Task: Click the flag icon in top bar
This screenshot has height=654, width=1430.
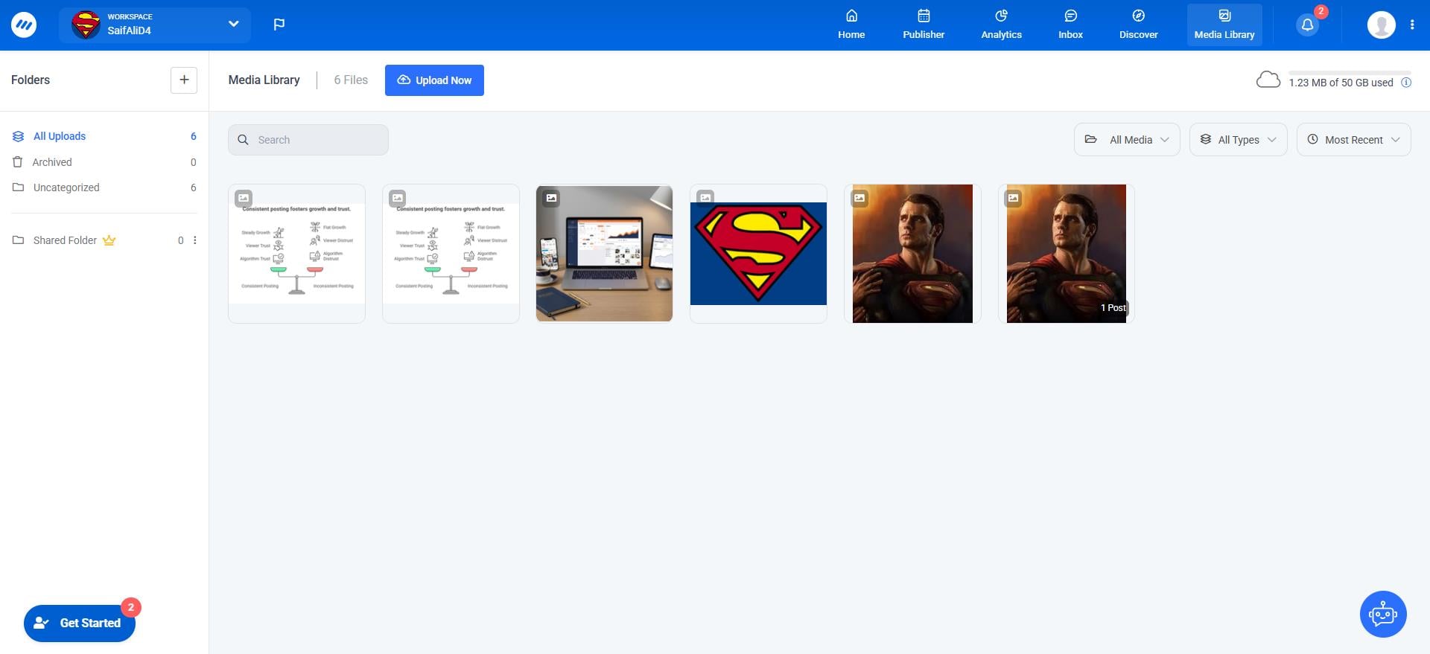Action: pos(279,25)
